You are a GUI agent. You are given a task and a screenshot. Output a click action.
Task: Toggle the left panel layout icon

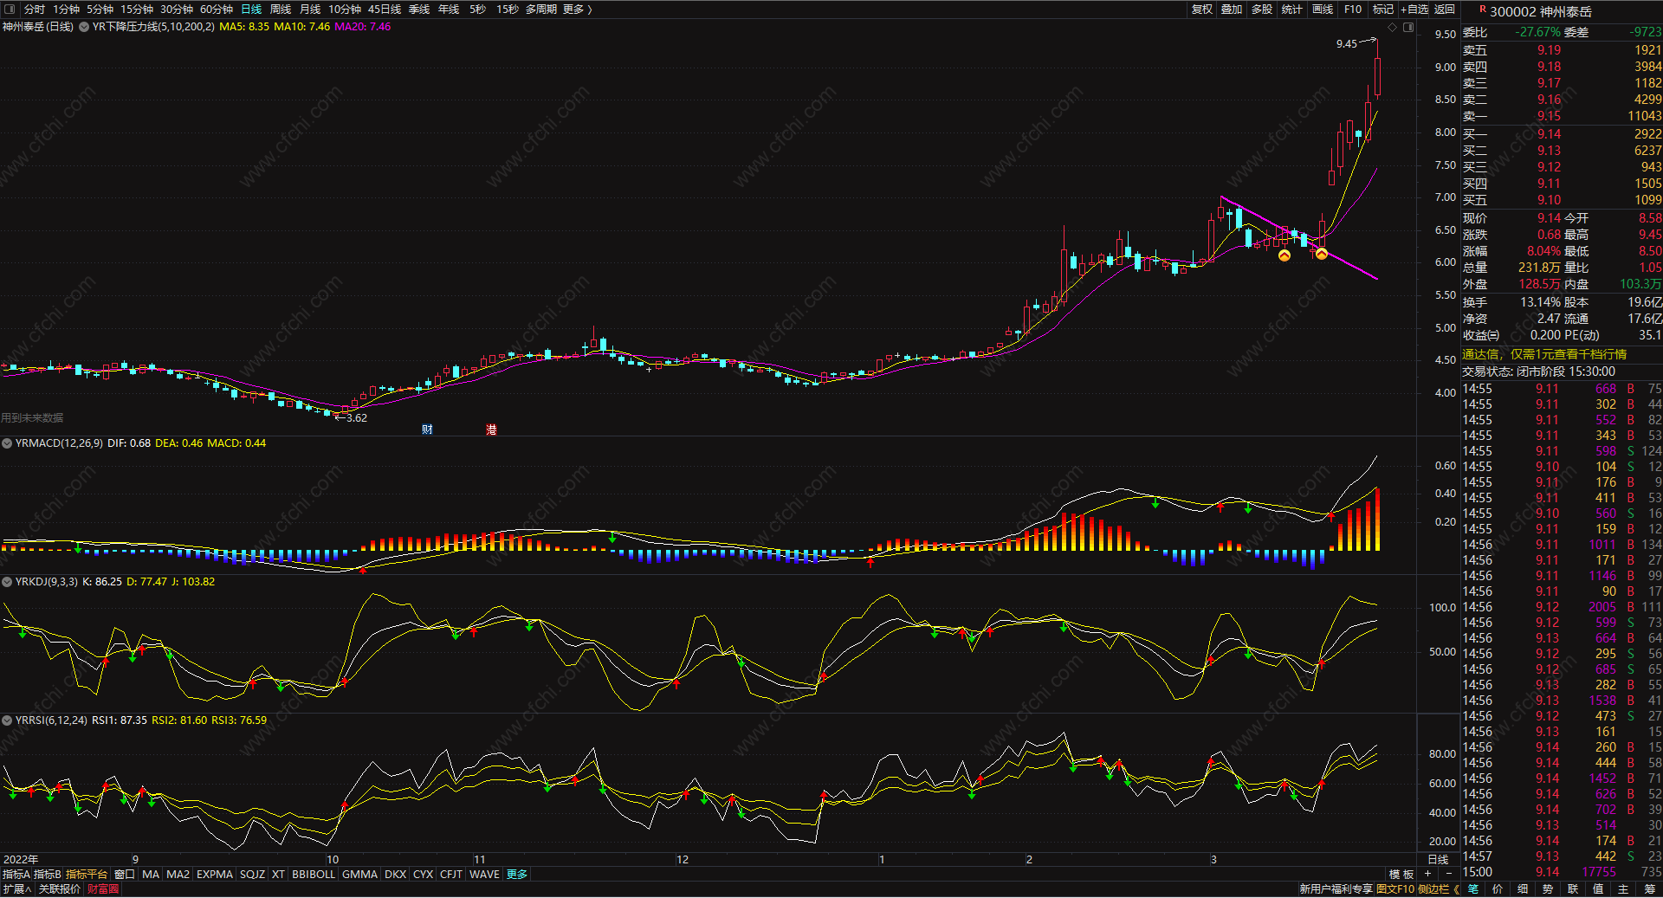(x=10, y=9)
